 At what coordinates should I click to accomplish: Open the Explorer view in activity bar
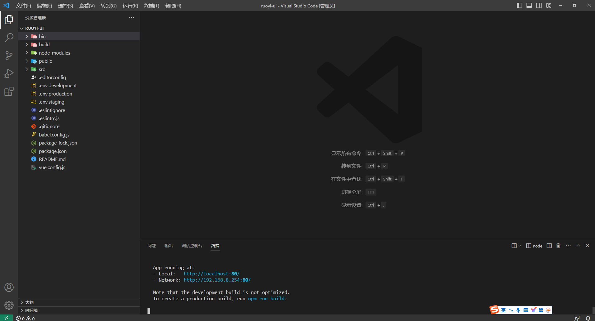(x=9, y=20)
